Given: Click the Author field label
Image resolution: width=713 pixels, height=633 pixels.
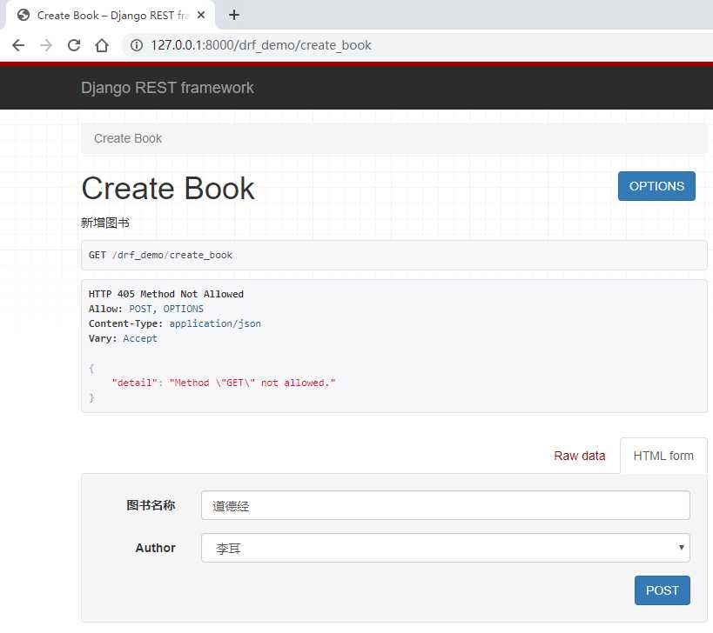Looking at the screenshot, I should [x=155, y=548].
